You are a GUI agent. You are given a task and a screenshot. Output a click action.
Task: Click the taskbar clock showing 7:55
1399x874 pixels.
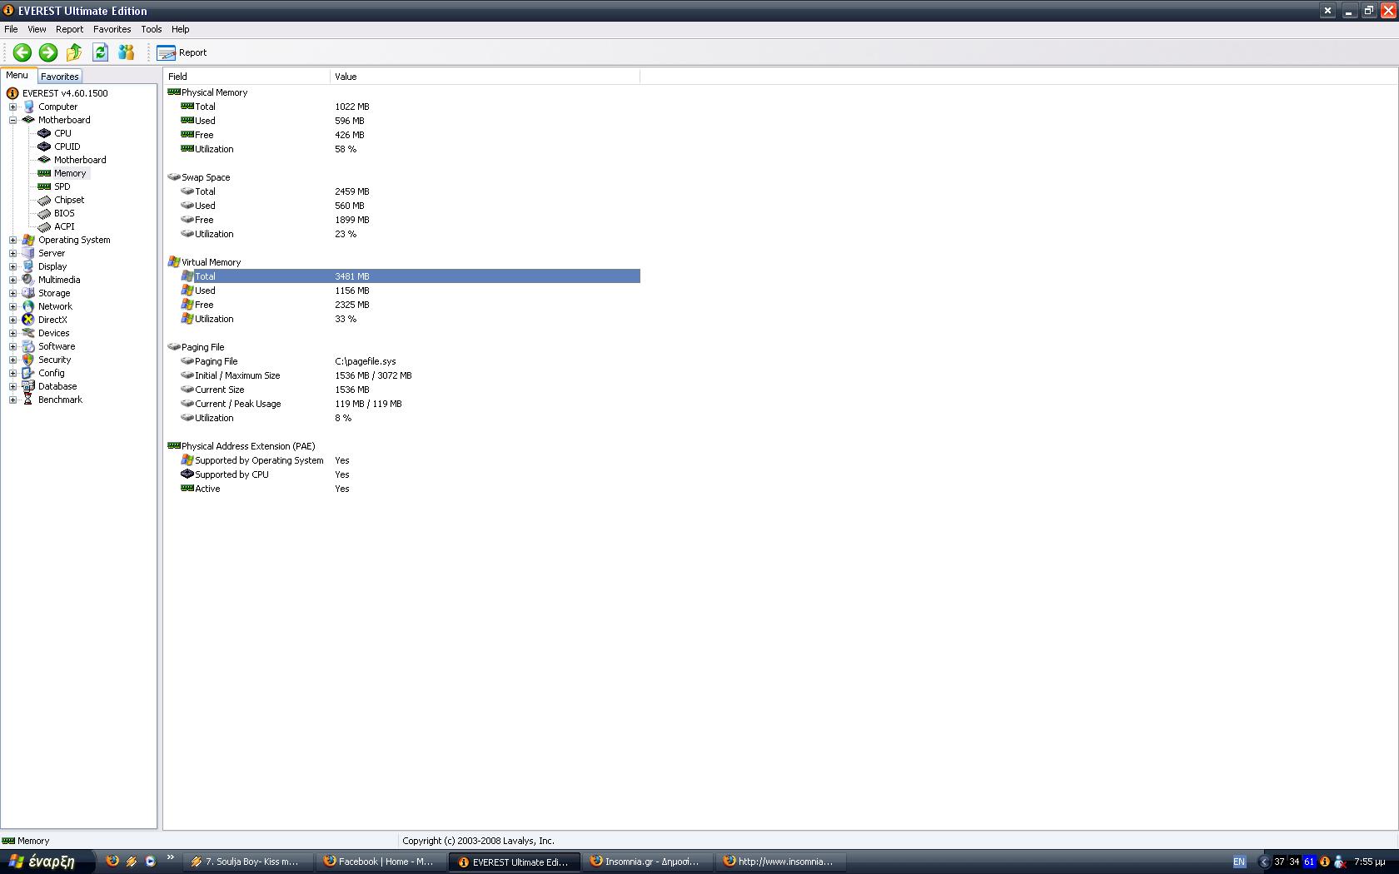1370,862
